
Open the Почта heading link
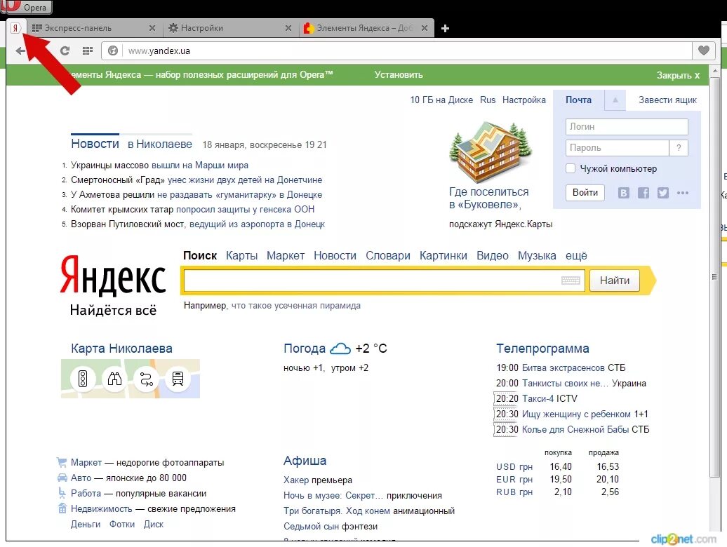(x=578, y=100)
